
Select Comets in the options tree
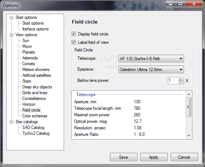pyautogui.click(x=29, y=64)
